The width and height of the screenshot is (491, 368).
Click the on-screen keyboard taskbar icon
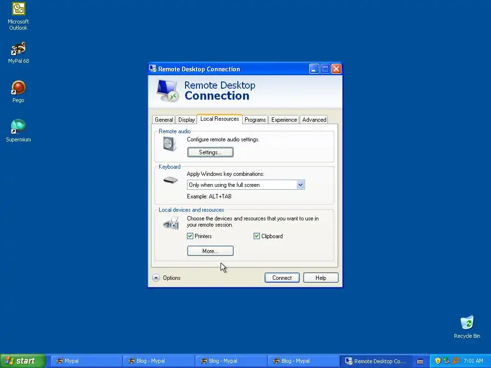420,361
